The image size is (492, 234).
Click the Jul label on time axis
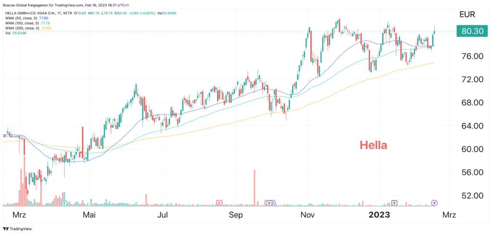163,215
